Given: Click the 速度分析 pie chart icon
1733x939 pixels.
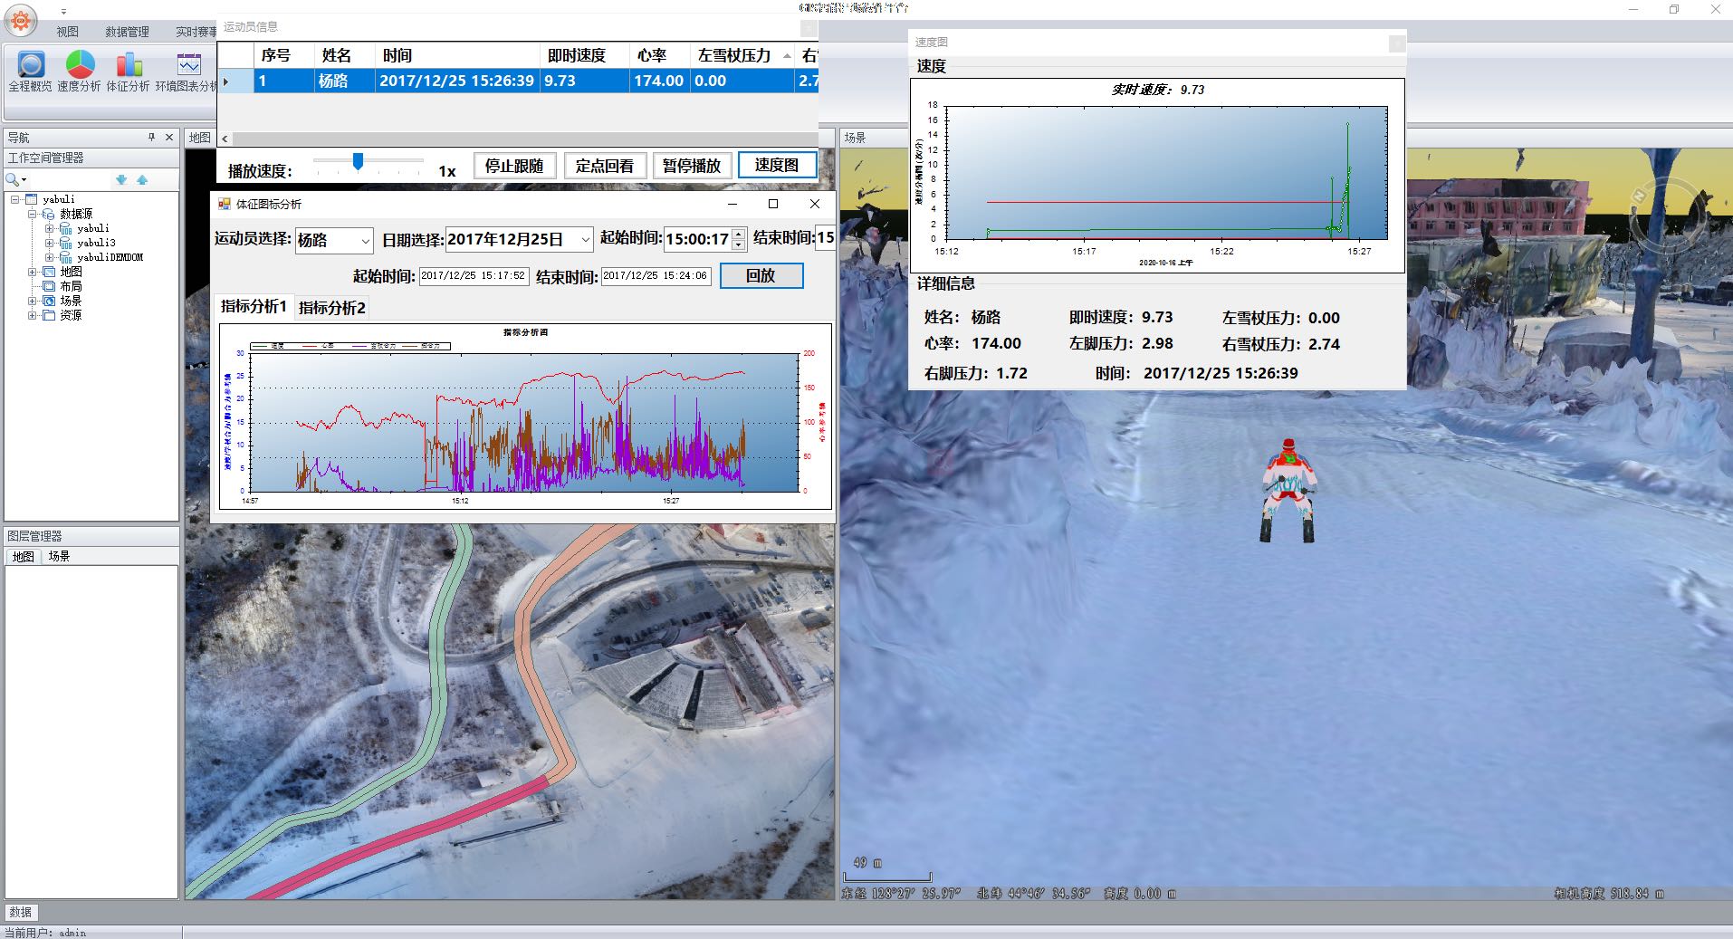Looking at the screenshot, I should [x=80, y=65].
